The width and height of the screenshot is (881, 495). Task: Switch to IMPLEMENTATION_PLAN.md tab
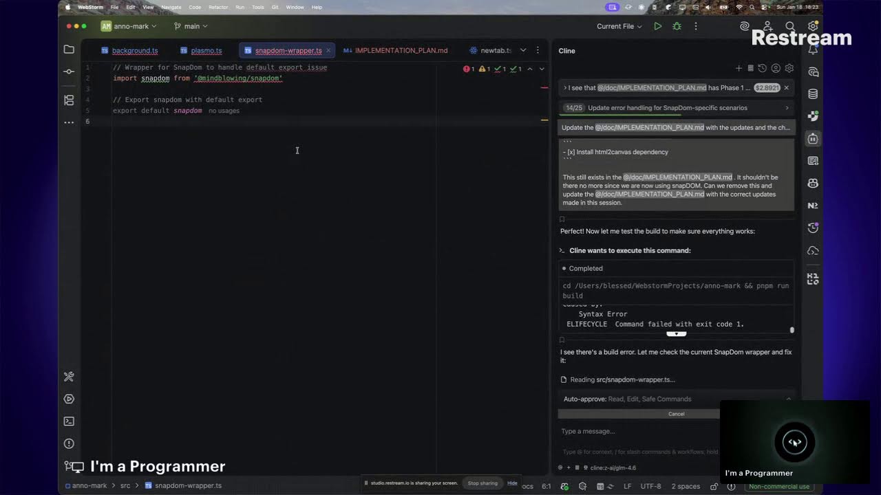pyautogui.click(x=396, y=51)
